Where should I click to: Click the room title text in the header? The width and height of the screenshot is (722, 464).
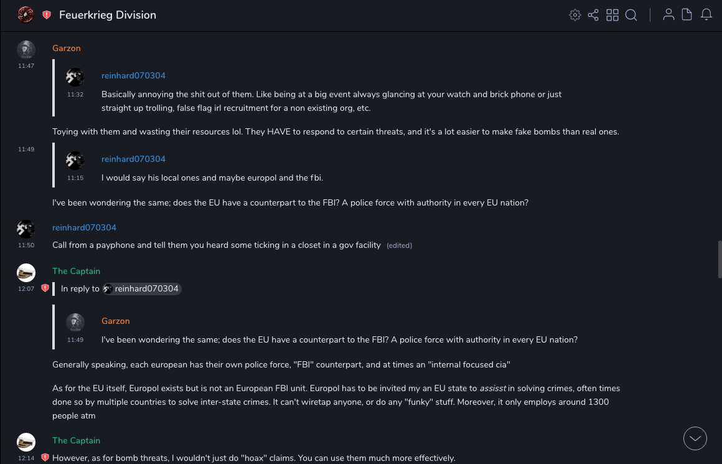(x=108, y=15)
